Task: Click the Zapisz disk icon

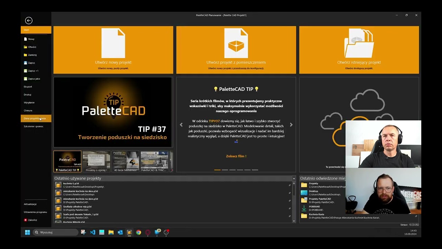Action: coord(26,63)
